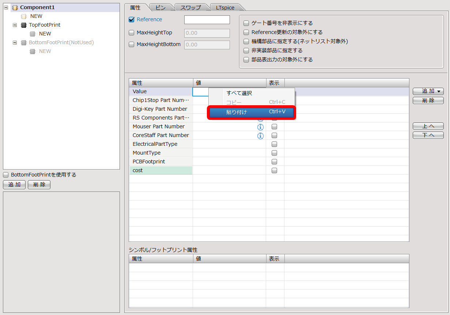Collapse the TopFootPrint tree node
Image resolution: width=450 pixels, height=315 pixels.
tap(15, 25)
